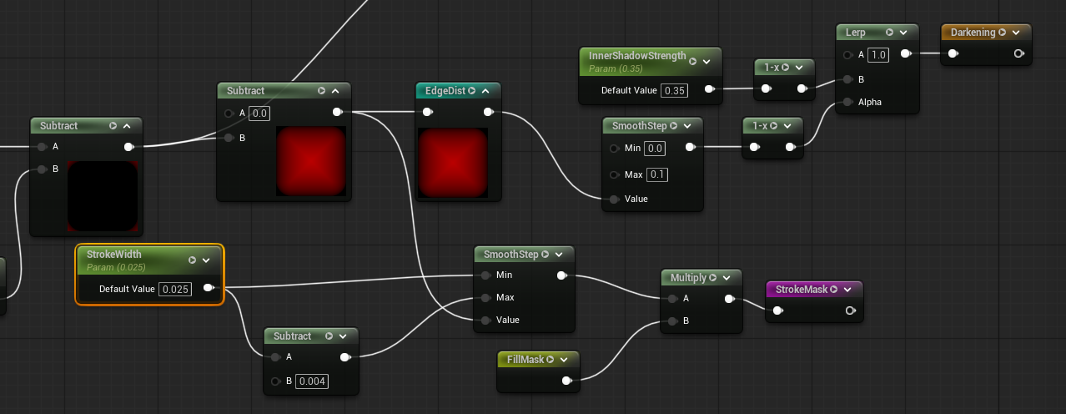Click the Lerp A value field 1.0
The image size is (1066, 414).
(878, 55)
